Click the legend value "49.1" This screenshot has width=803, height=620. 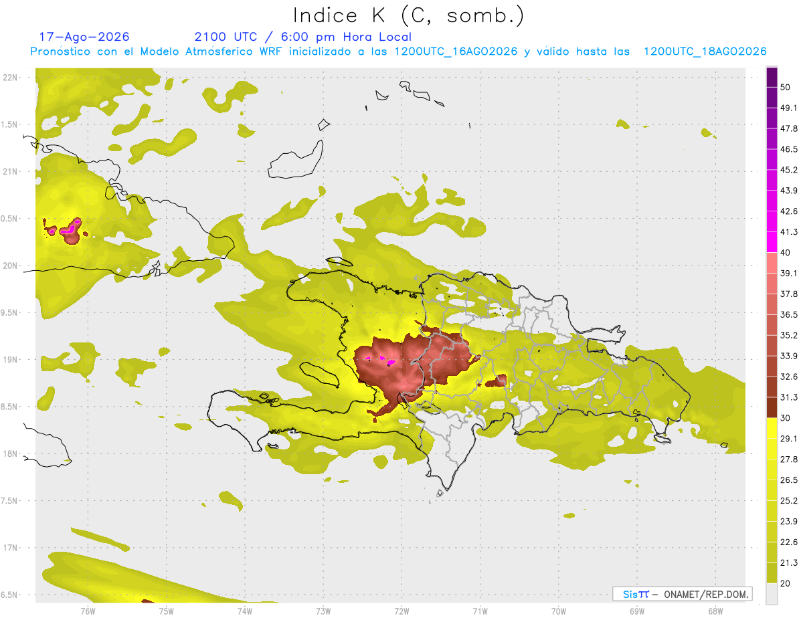point(789,108)
